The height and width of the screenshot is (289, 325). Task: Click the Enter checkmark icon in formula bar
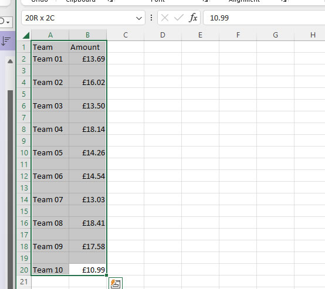(x=179, y=18)
